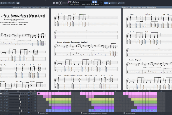Toggle volume automation on the first track

25,93
